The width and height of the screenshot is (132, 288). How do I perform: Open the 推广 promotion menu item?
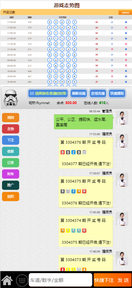[11, 185]
